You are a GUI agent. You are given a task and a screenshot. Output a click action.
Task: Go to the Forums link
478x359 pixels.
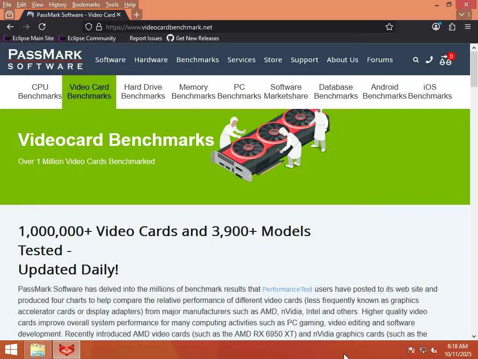click(x=380, y=60)
